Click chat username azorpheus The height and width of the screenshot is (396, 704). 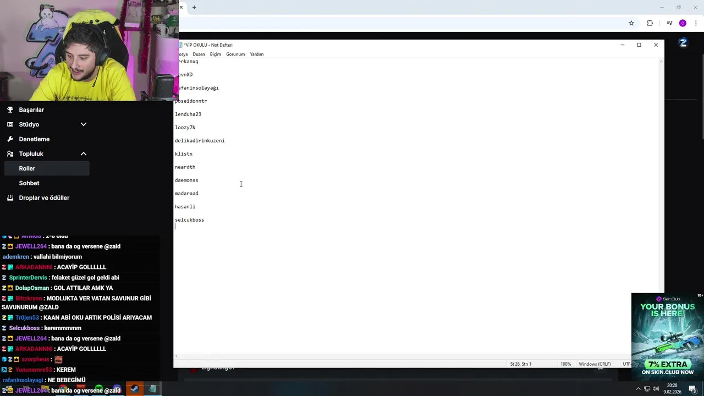click(x=35, y=360)
